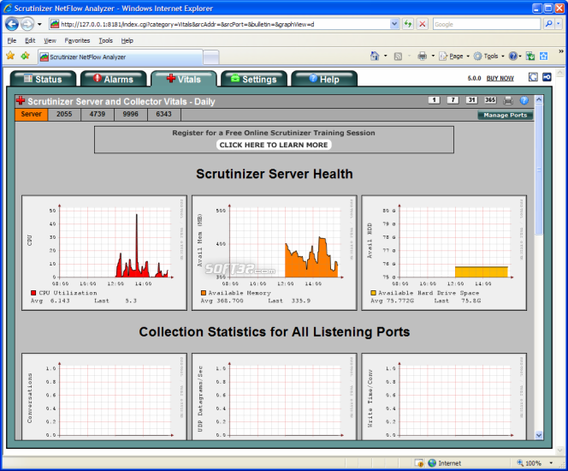Screen dimensions: 568x471
Task: Show 1-day graph view
Action: (x=434, y=100)
